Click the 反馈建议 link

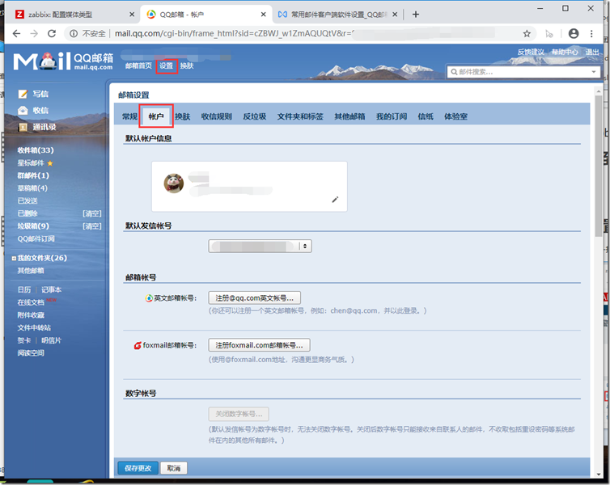coord(531,52)
